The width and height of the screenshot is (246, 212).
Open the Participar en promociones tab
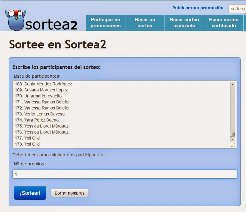106,23
